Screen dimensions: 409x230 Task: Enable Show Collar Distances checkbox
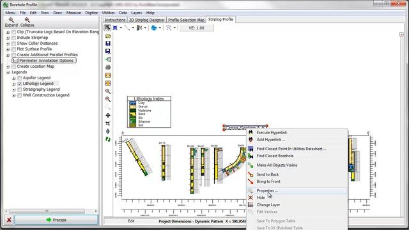pyautogui.click(x=14, y=43)
